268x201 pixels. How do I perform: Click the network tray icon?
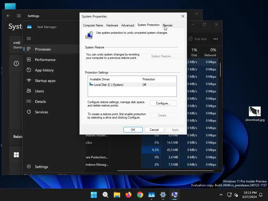(229, 195)
